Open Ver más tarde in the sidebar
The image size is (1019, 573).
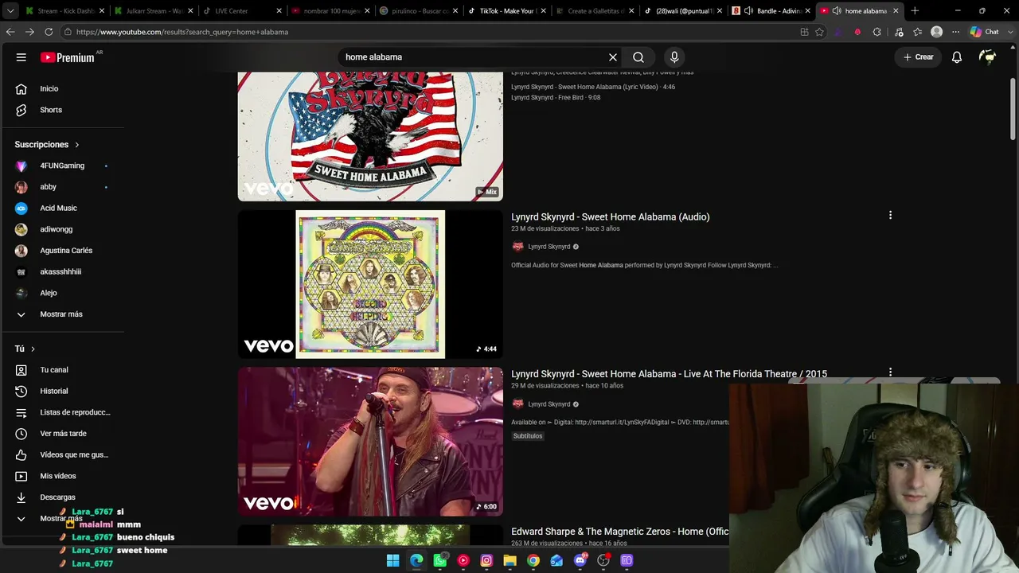click(62, 434)
